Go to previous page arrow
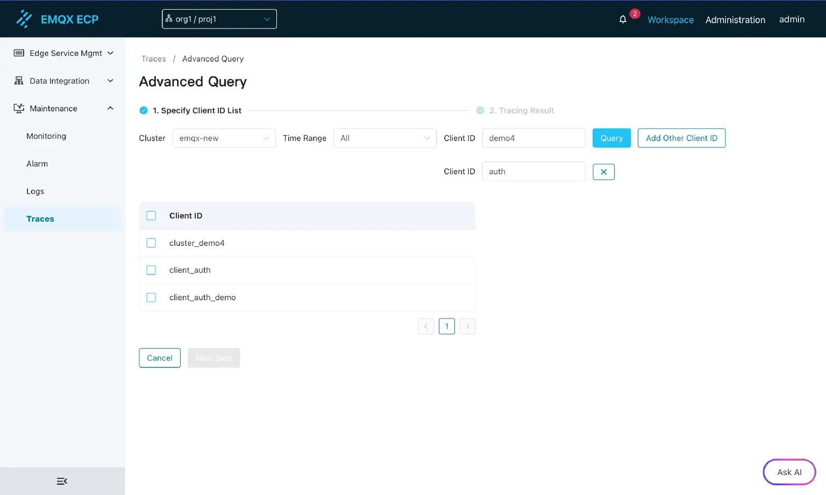826x495 pixels. (426, 326)
